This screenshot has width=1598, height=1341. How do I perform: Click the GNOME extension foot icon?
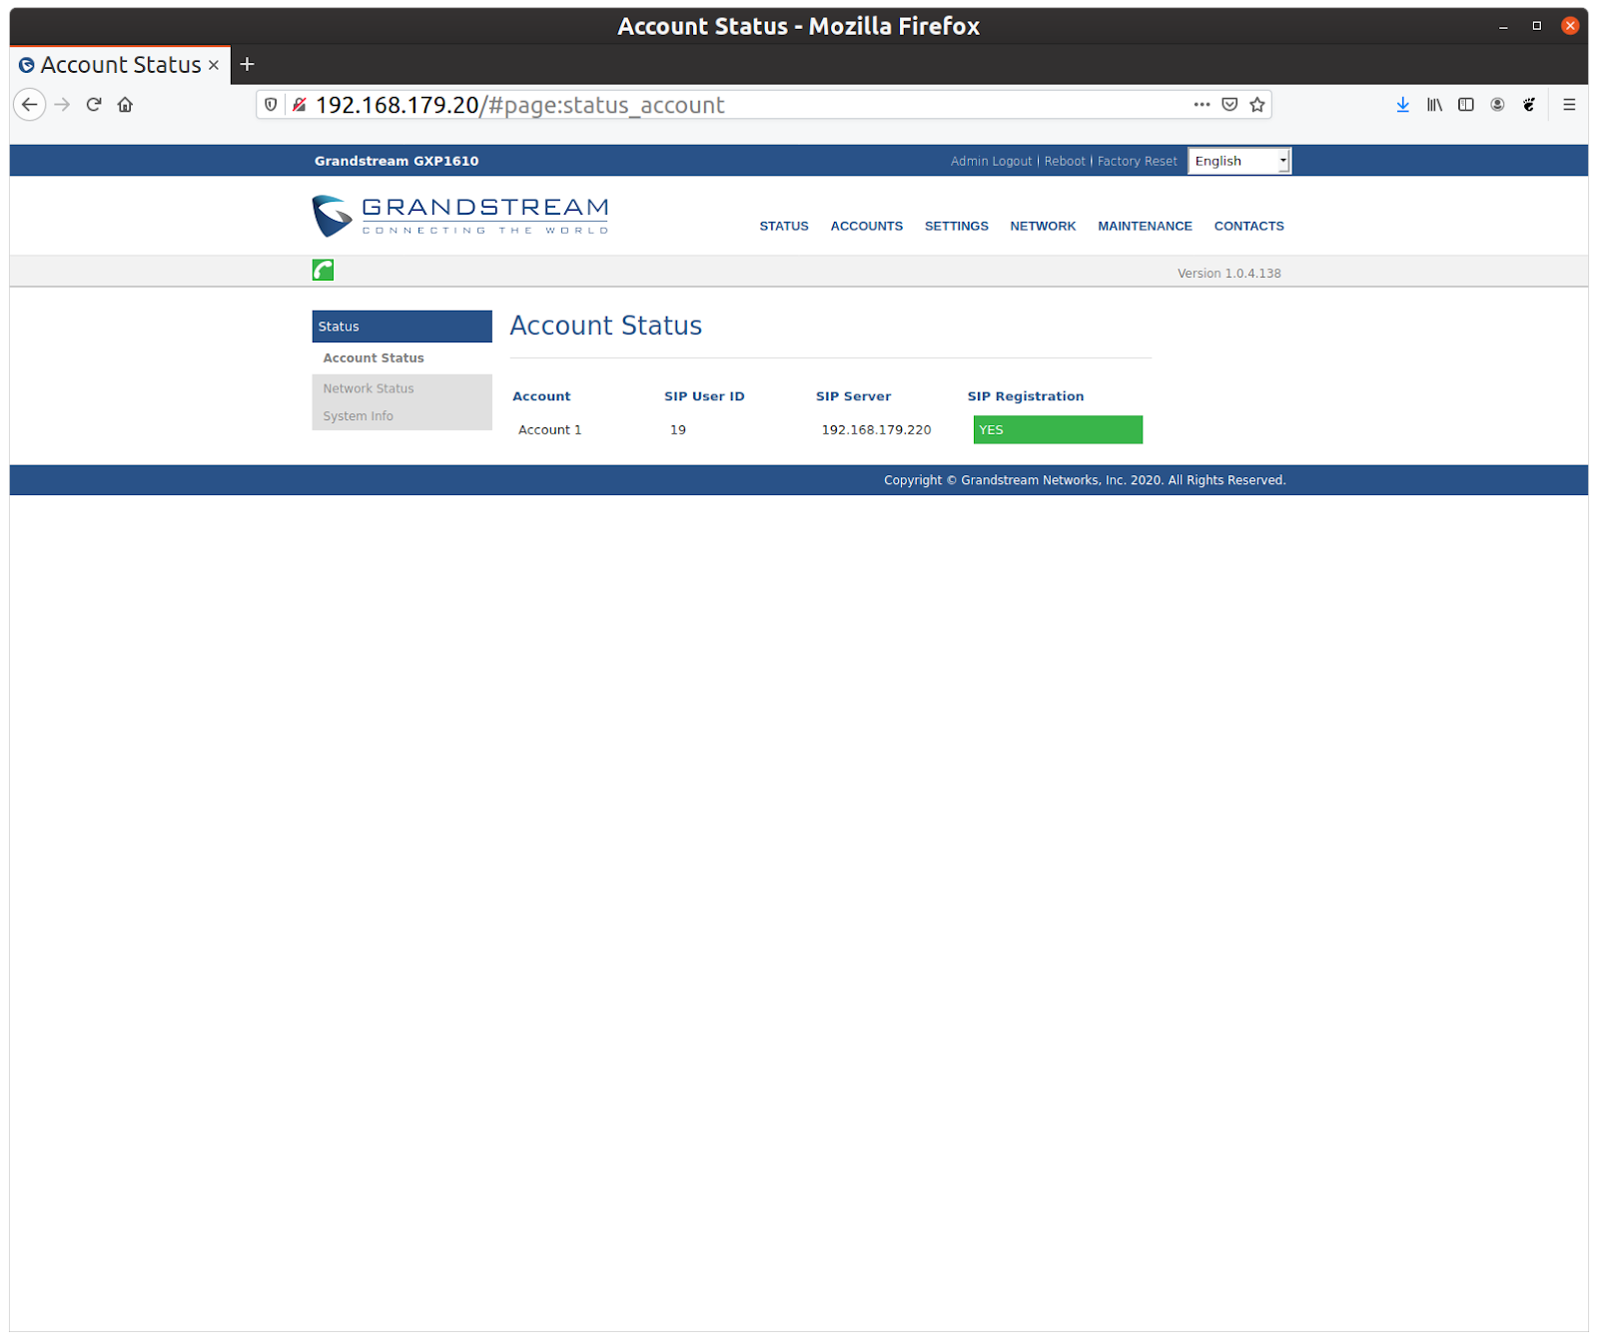(1529, 105)
